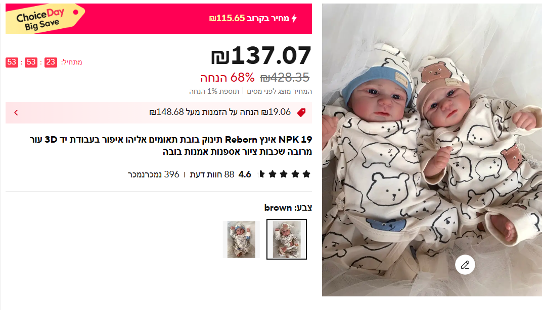Click the crossed-out original price ₪428.35
Viewport: 542px width, 310px height.
(x=285, y=78)
